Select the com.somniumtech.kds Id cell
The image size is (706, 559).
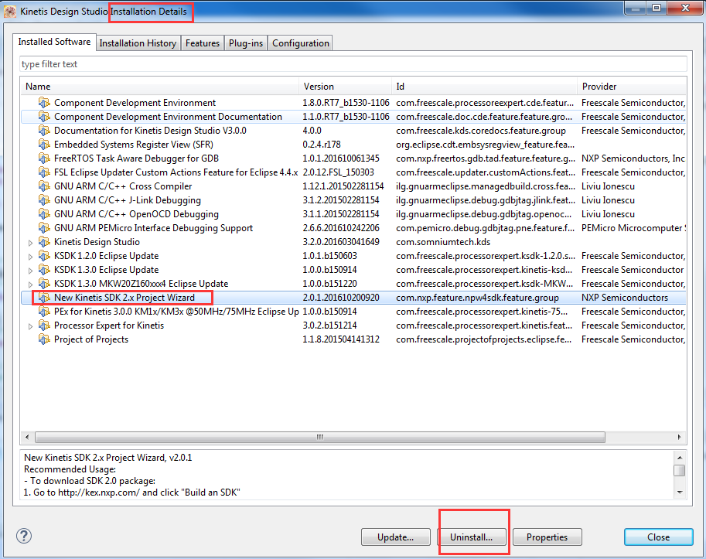coord(443,242)
